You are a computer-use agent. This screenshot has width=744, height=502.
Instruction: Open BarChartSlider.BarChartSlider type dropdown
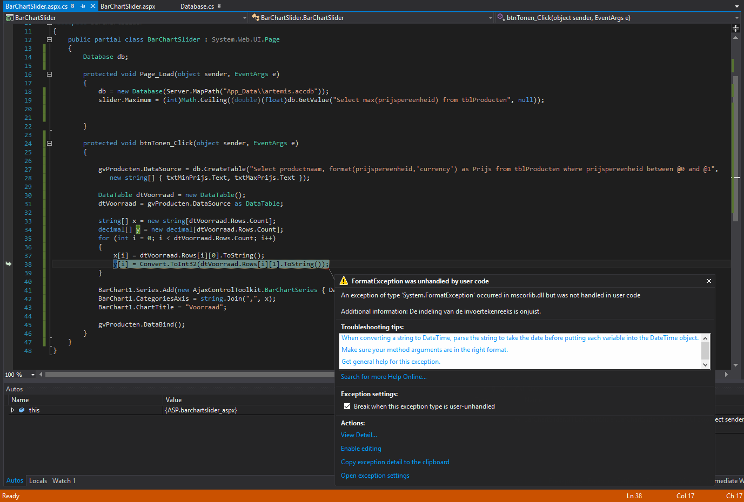tap(491, 18)
